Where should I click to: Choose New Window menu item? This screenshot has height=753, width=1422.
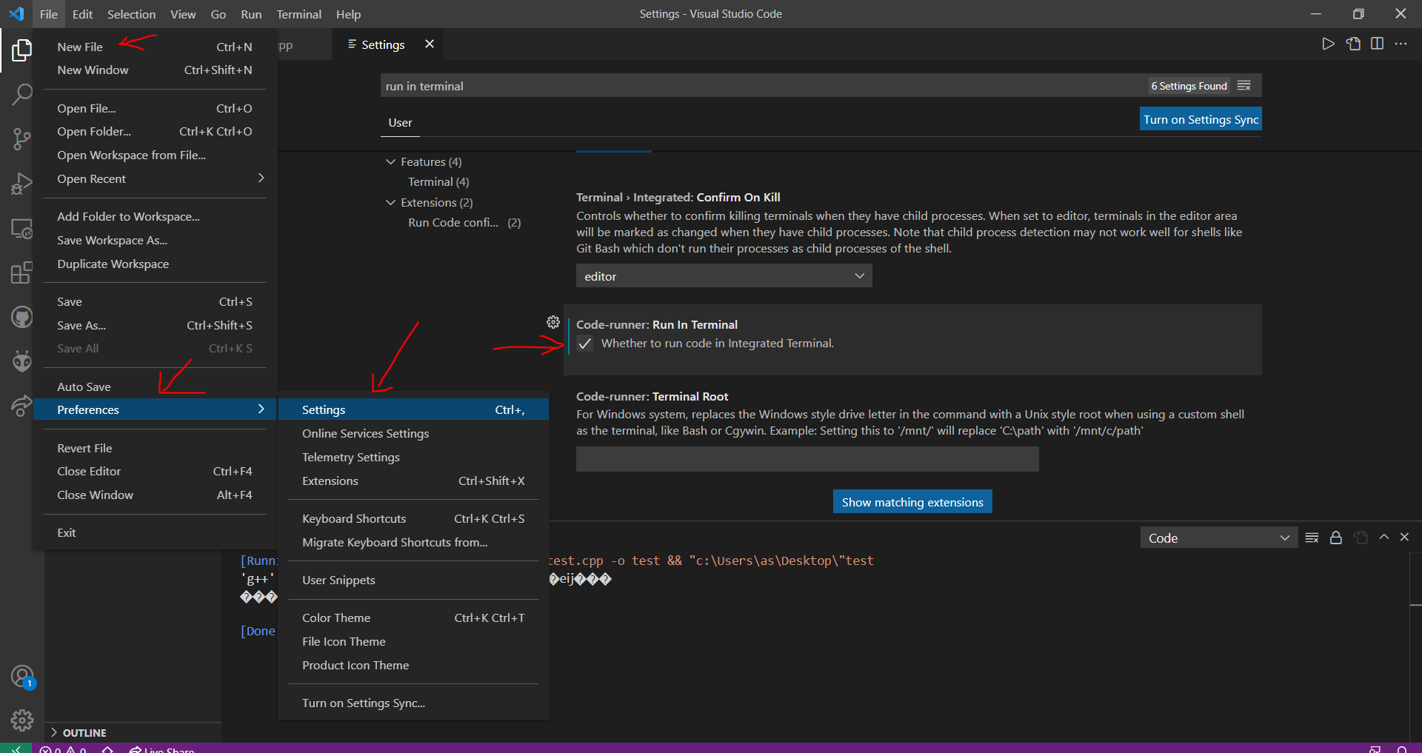coord(154,70)
